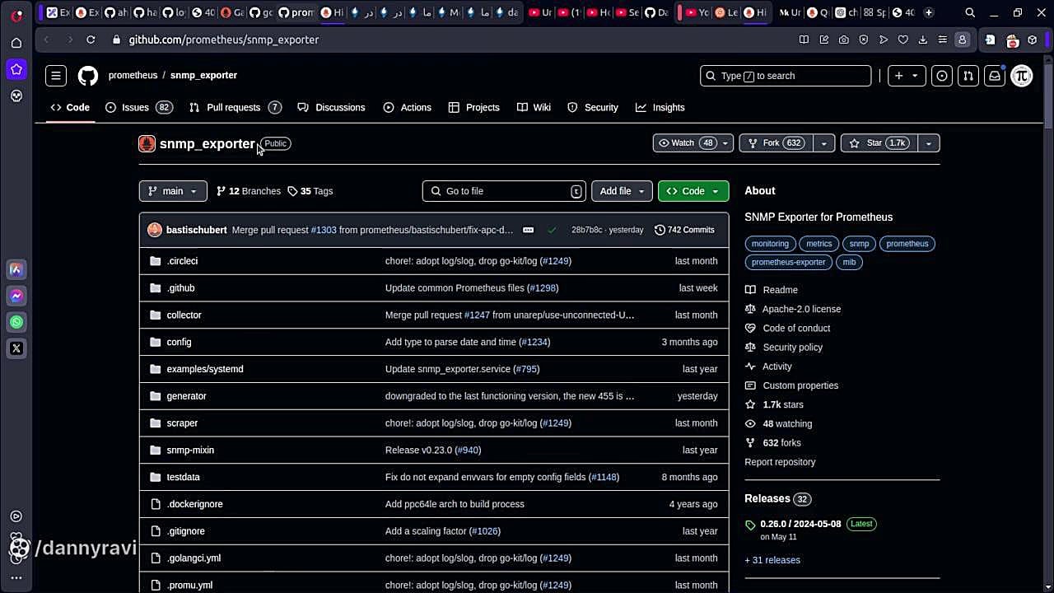Open the Projects tab
Viewport: 1054px width, 593px height.
(473, 108)
